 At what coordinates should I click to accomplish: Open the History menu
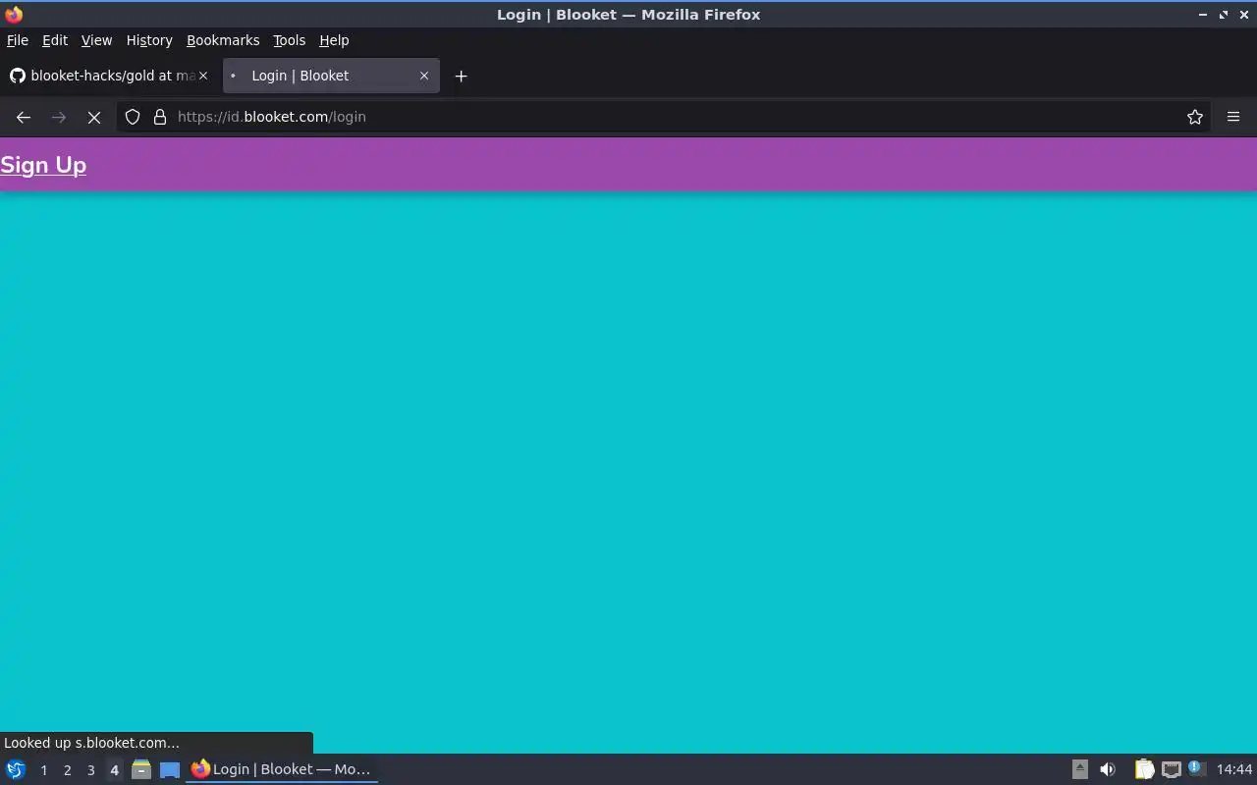149,40
